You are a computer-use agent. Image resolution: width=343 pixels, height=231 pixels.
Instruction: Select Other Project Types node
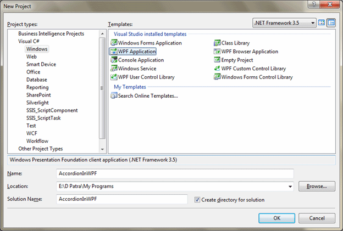pyautogui.click(x=40, y=149)
